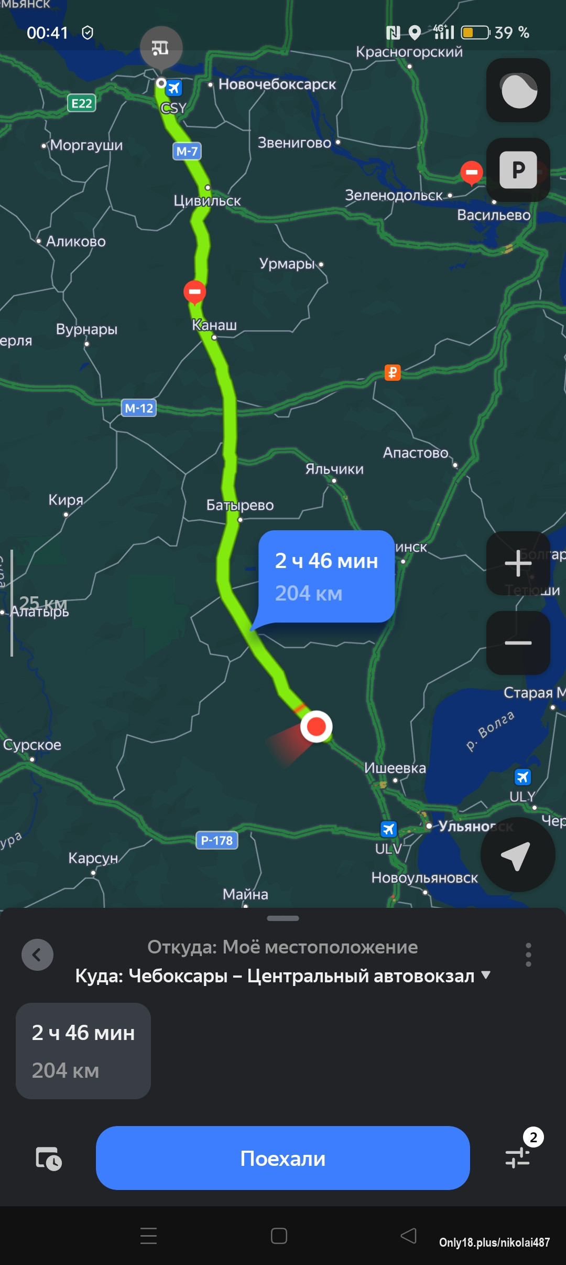
Task: Pull up the bottom panel drag handle
Action: coord(283,918)
